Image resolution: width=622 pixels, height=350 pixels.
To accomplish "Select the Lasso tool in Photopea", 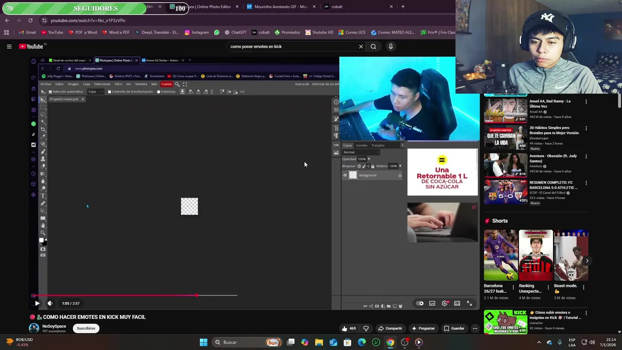I will point(43,115).
